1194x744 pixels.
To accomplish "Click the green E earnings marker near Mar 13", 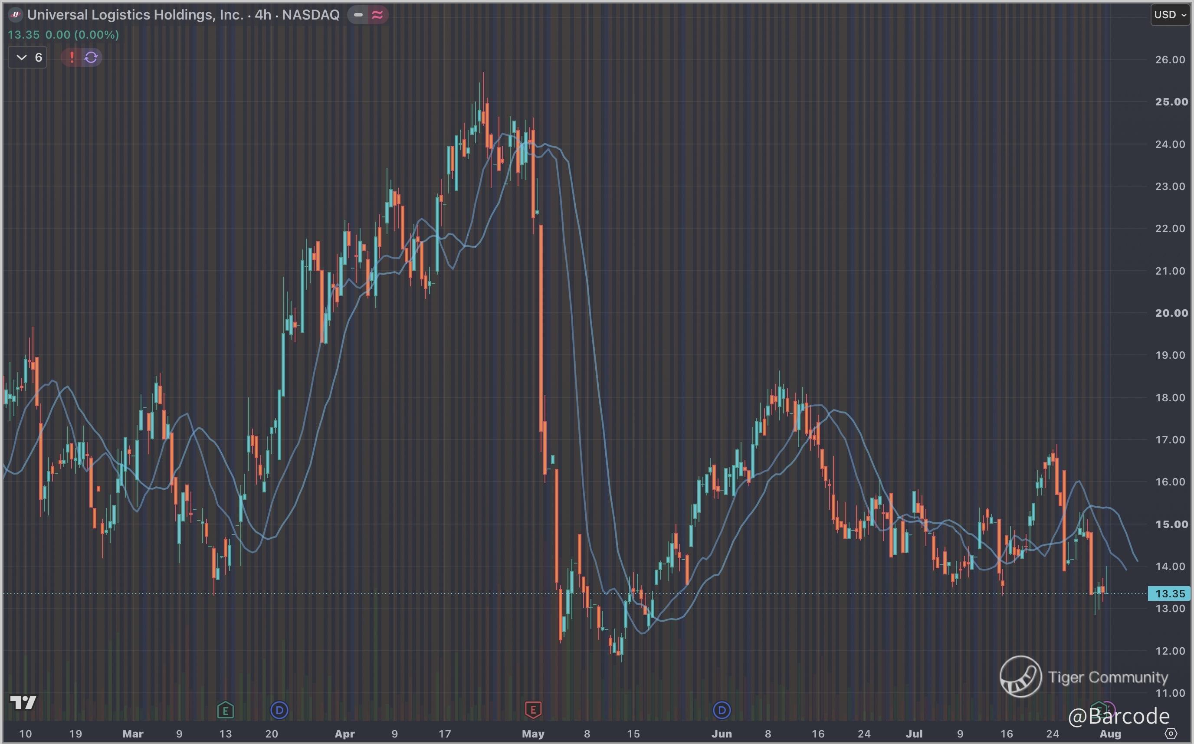I will point(225,710).
